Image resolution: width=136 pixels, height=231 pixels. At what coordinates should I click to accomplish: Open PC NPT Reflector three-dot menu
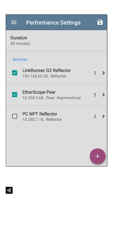pyautogui.click(x=95, y=116)
